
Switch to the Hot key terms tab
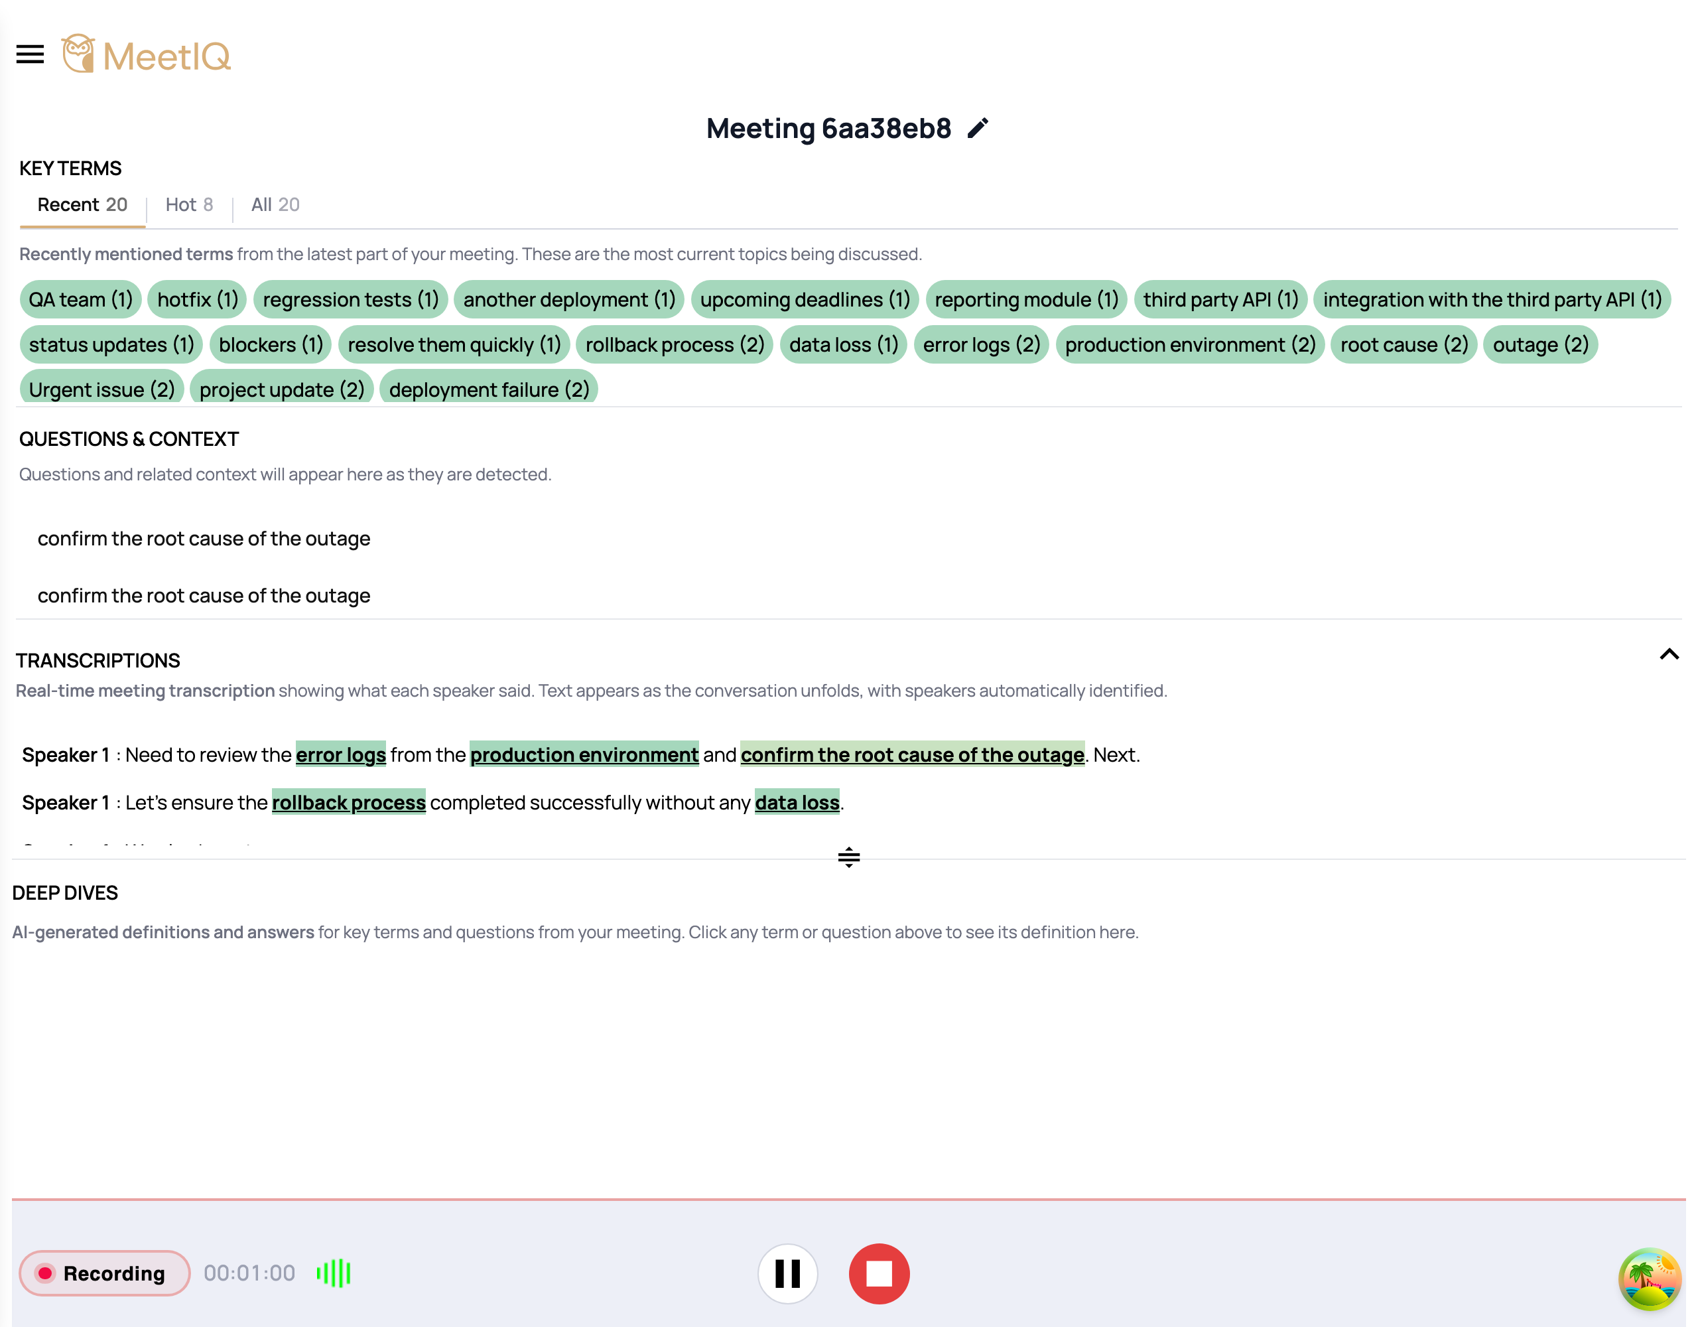[x=189, y=205]
